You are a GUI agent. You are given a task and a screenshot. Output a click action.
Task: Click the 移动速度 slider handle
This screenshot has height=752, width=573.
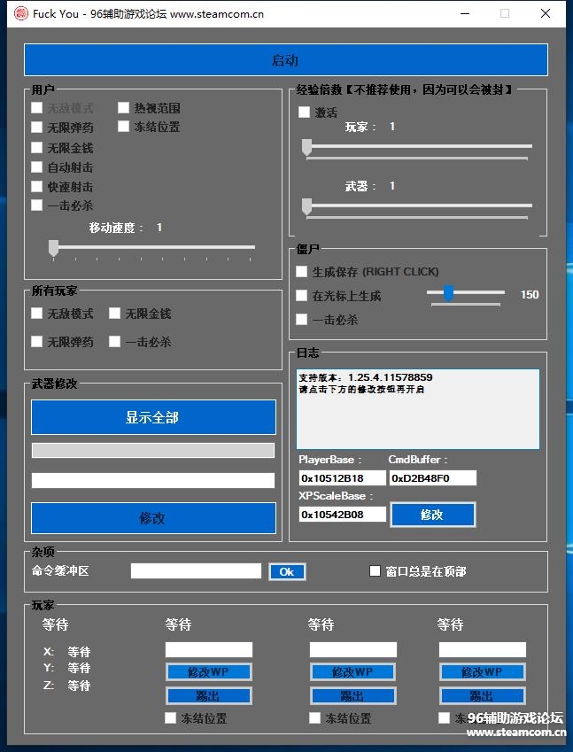pos(54,248)
